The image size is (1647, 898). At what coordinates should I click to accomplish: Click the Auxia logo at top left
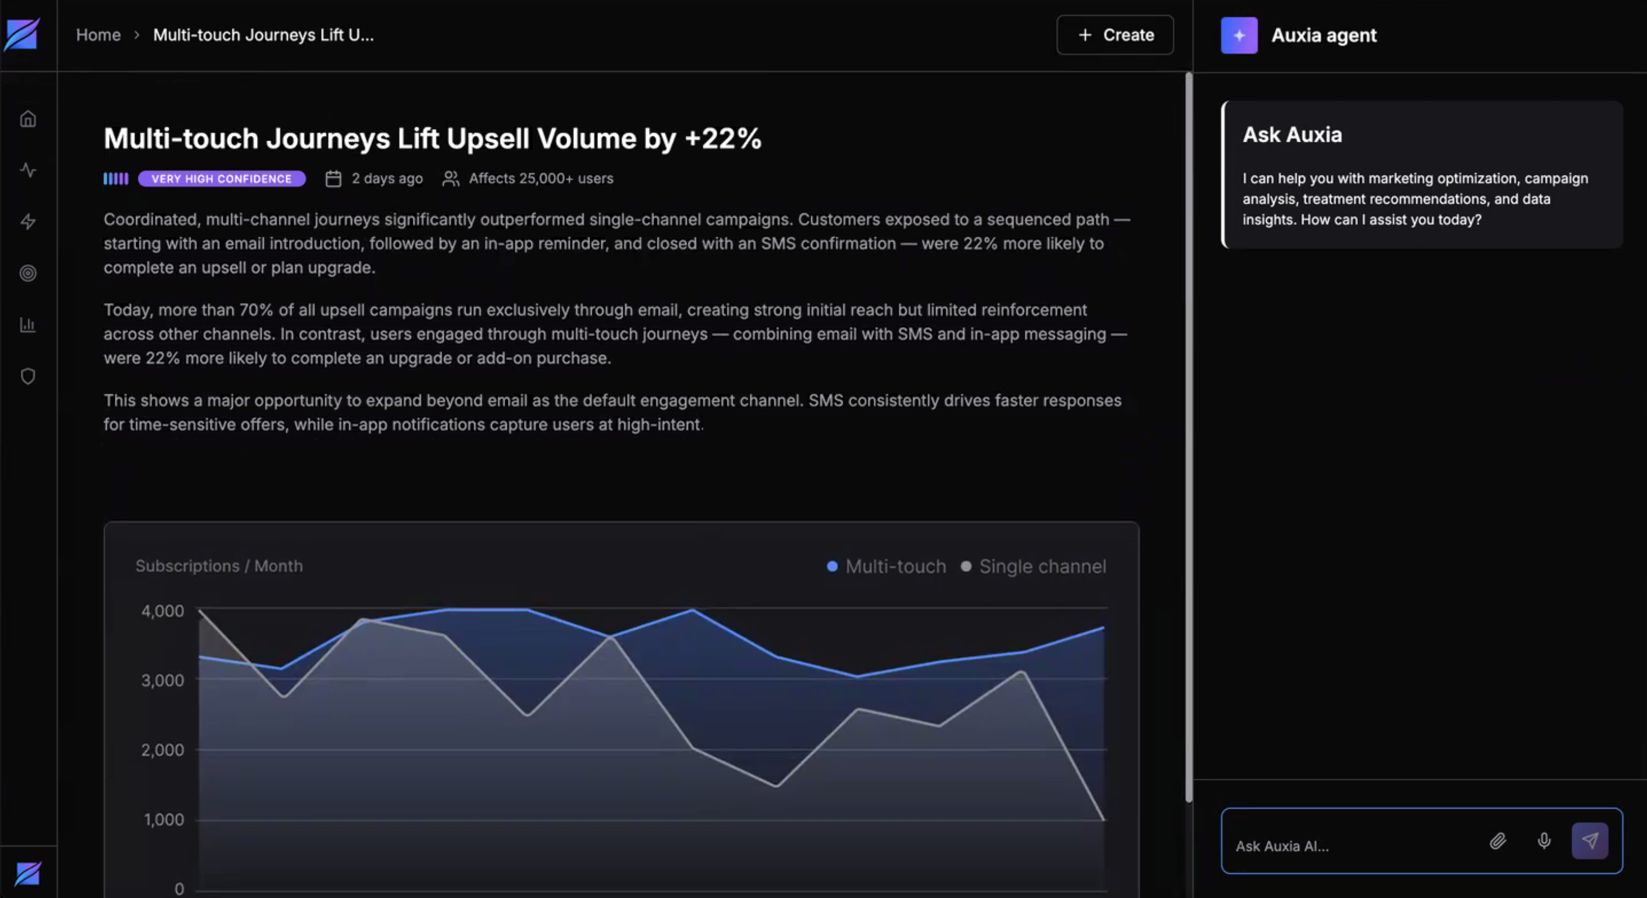click(22, 34)
